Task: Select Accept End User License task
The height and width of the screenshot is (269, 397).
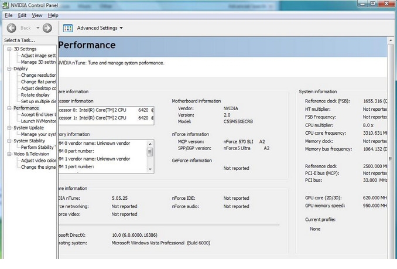Action: [x=38, y=114]
